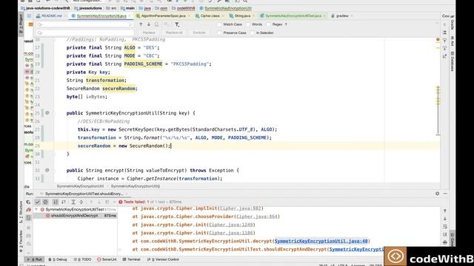Enable Regex checkbox
Viewport: 474px width, 266px height.
(268, 24)
